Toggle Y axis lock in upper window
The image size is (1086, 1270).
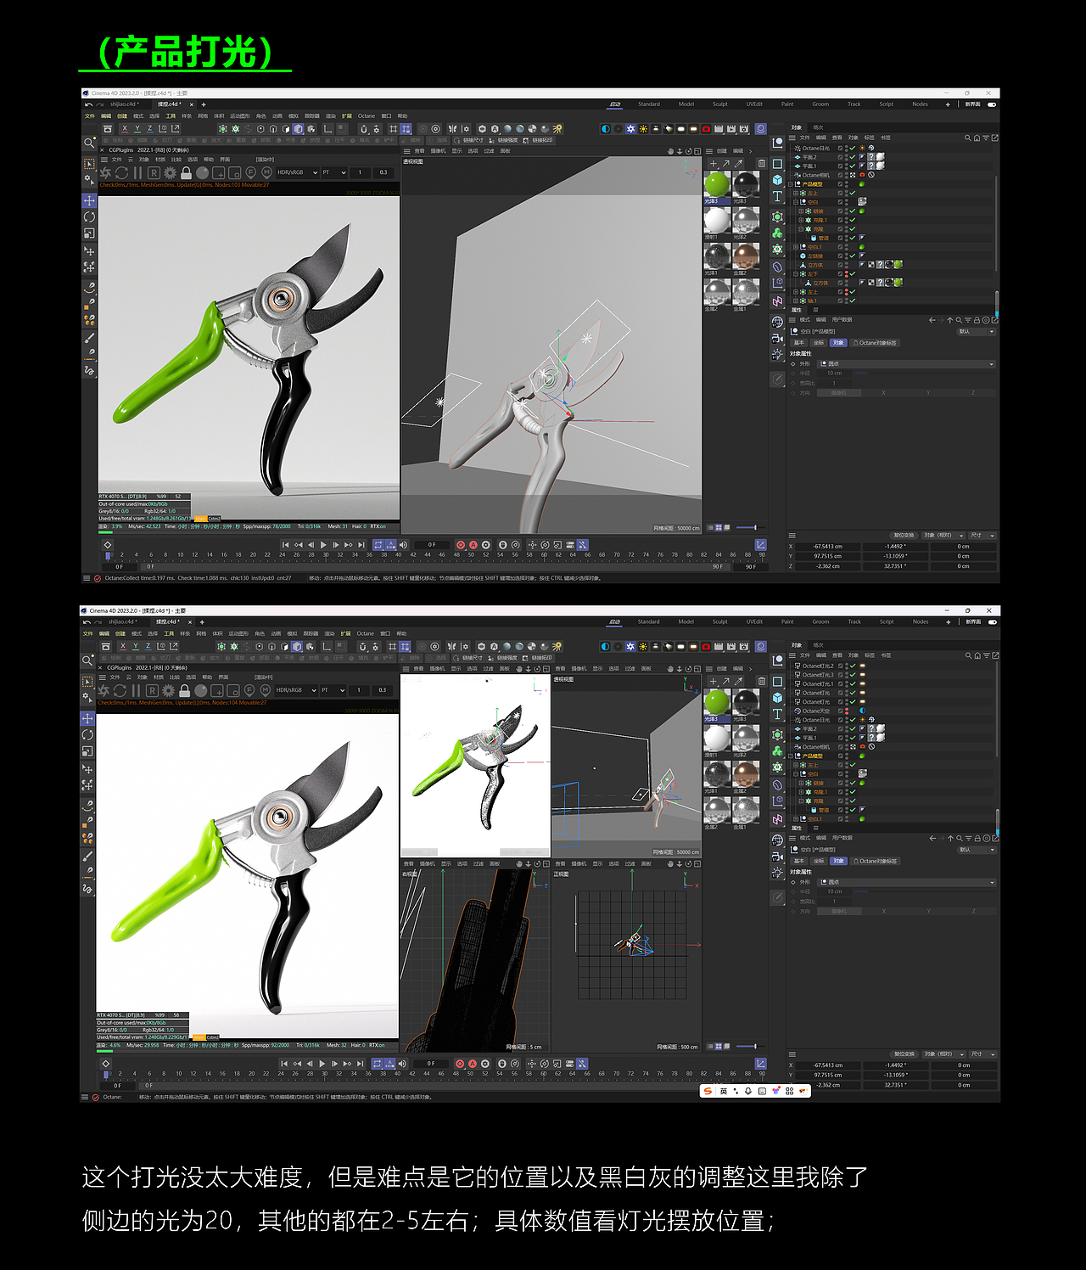(137, 129)
